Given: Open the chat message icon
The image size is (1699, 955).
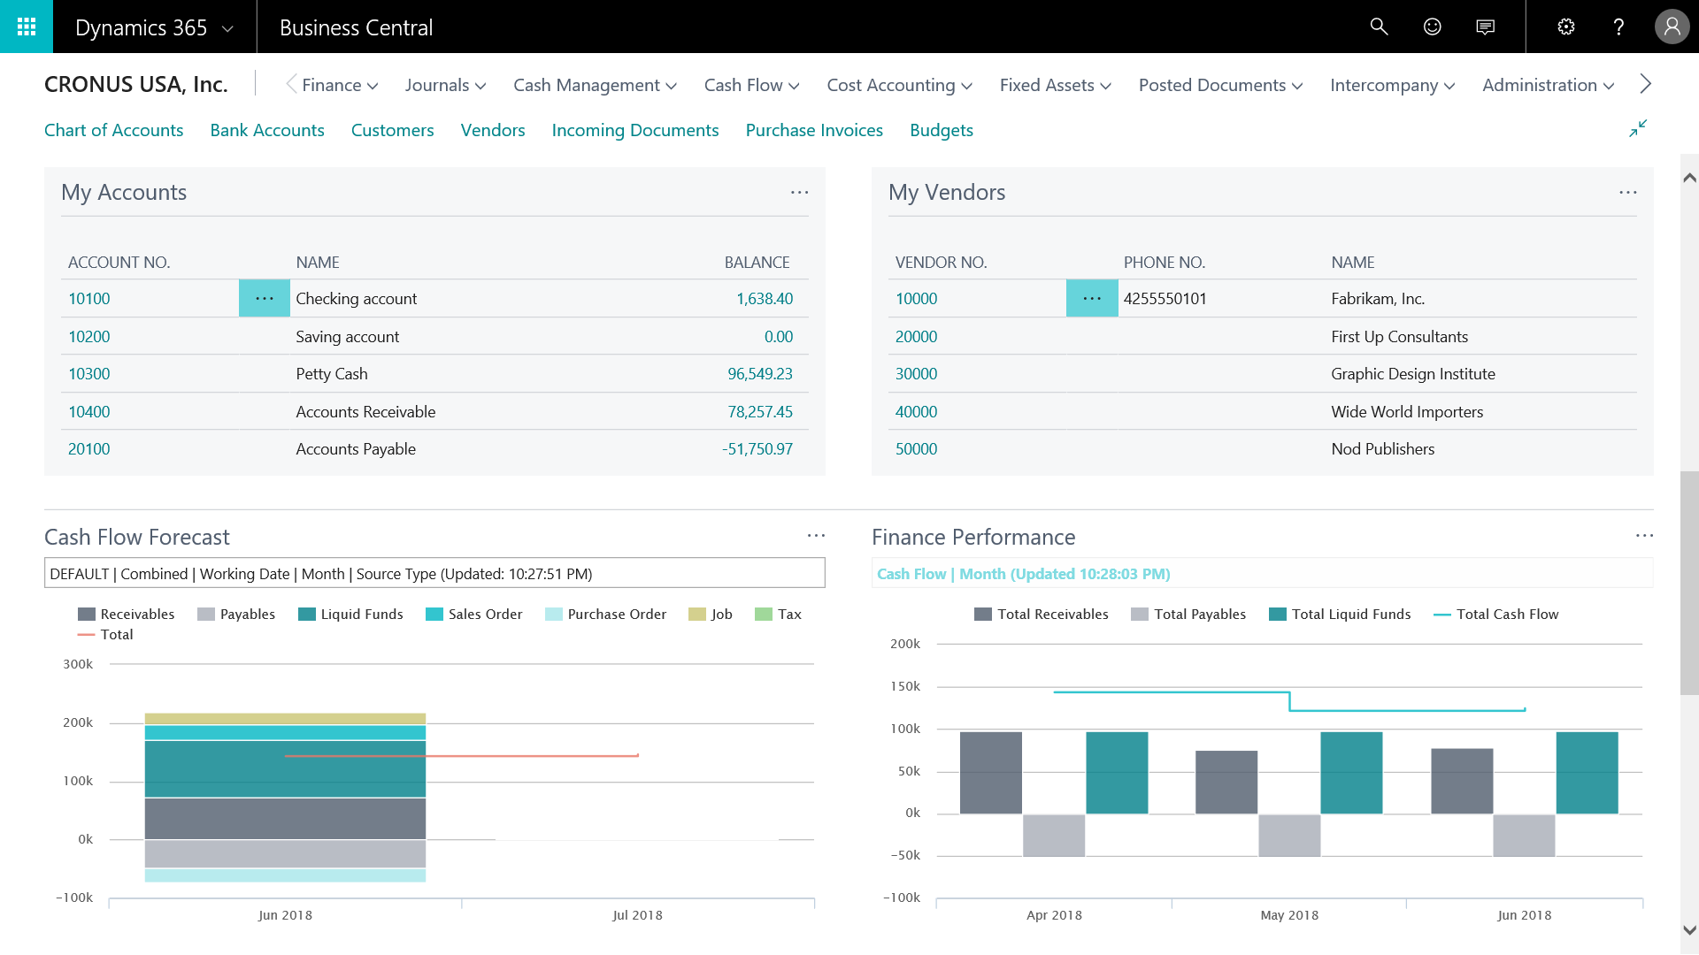Looking at the screenshot, I should pyautogui.click(x=1486, y=27).
